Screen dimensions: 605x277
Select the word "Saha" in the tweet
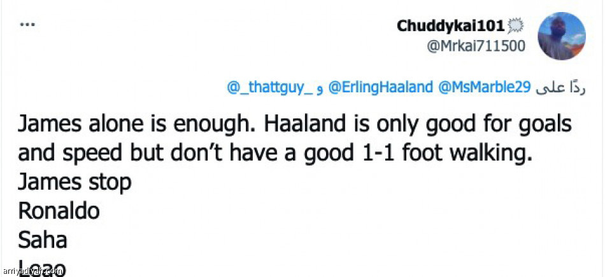tap(43, 240)
